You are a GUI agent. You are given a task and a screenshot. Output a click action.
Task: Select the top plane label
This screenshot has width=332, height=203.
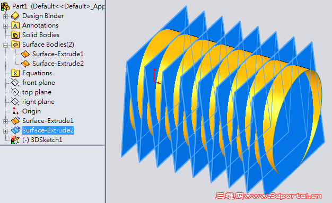tap(37, 92)
